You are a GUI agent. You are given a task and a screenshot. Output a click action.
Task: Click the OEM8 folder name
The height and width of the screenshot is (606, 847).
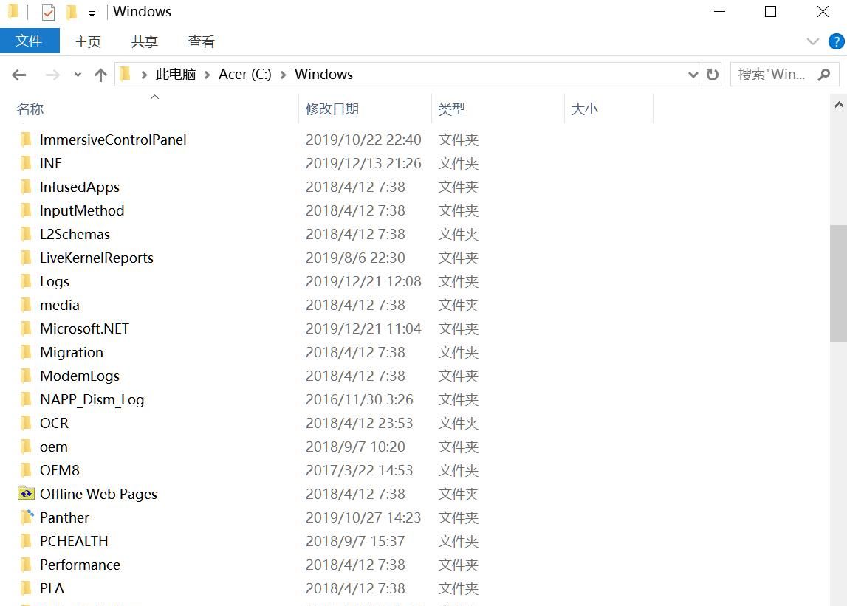(60, 470)
